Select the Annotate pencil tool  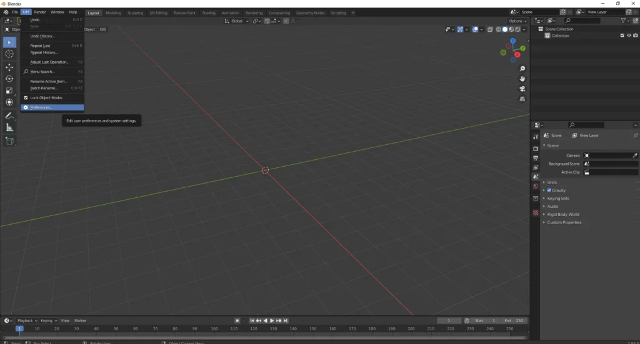tap(9, 116)
